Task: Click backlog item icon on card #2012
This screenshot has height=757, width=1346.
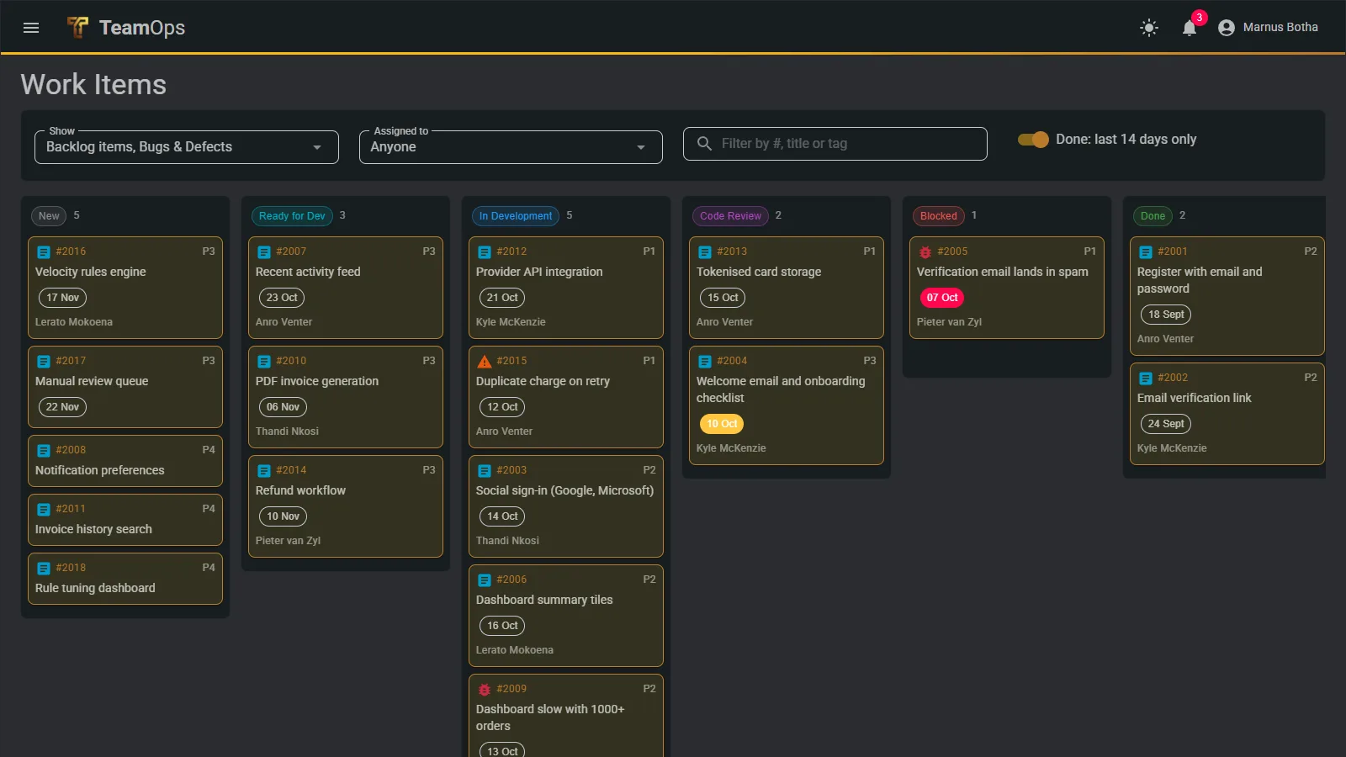Action: pos(485,252)
